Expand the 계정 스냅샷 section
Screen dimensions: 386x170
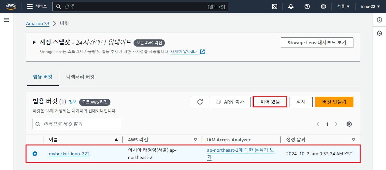pyautogui.click(x=34, y=42)
